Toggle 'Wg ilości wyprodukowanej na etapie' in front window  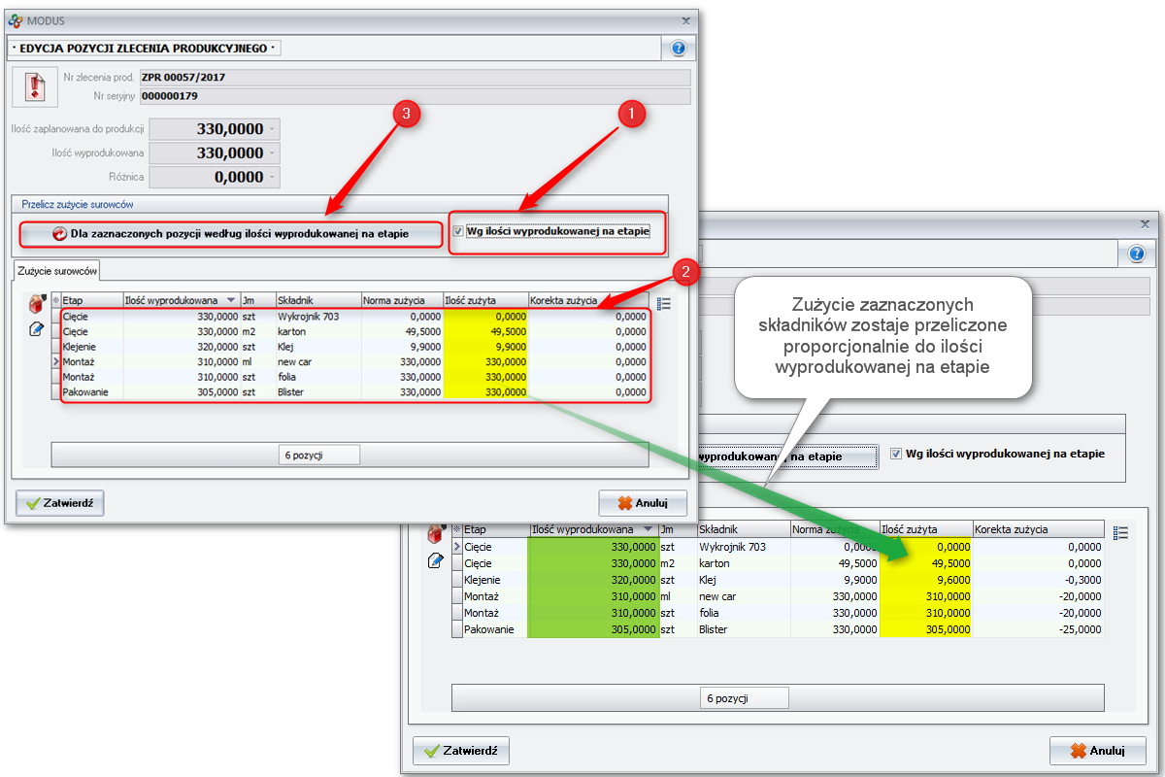458,231
